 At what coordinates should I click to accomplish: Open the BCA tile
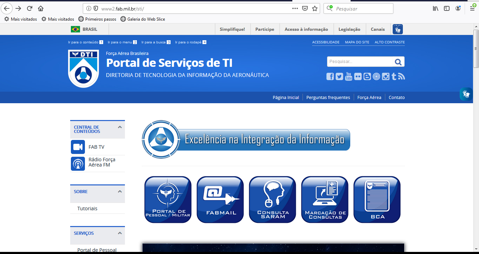(377, 199)
